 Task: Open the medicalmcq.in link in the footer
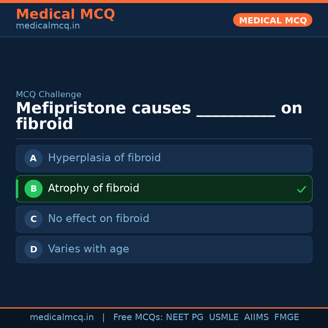coord(62,317)
